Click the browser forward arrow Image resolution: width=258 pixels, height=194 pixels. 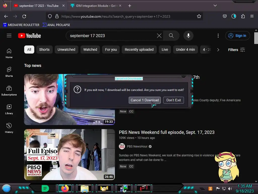point(15,16)
